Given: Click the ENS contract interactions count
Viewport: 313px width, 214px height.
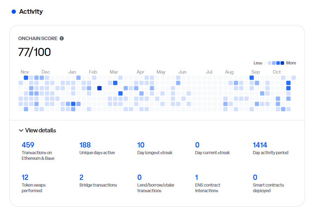Looking at the screenshot, I should [196, 177].
